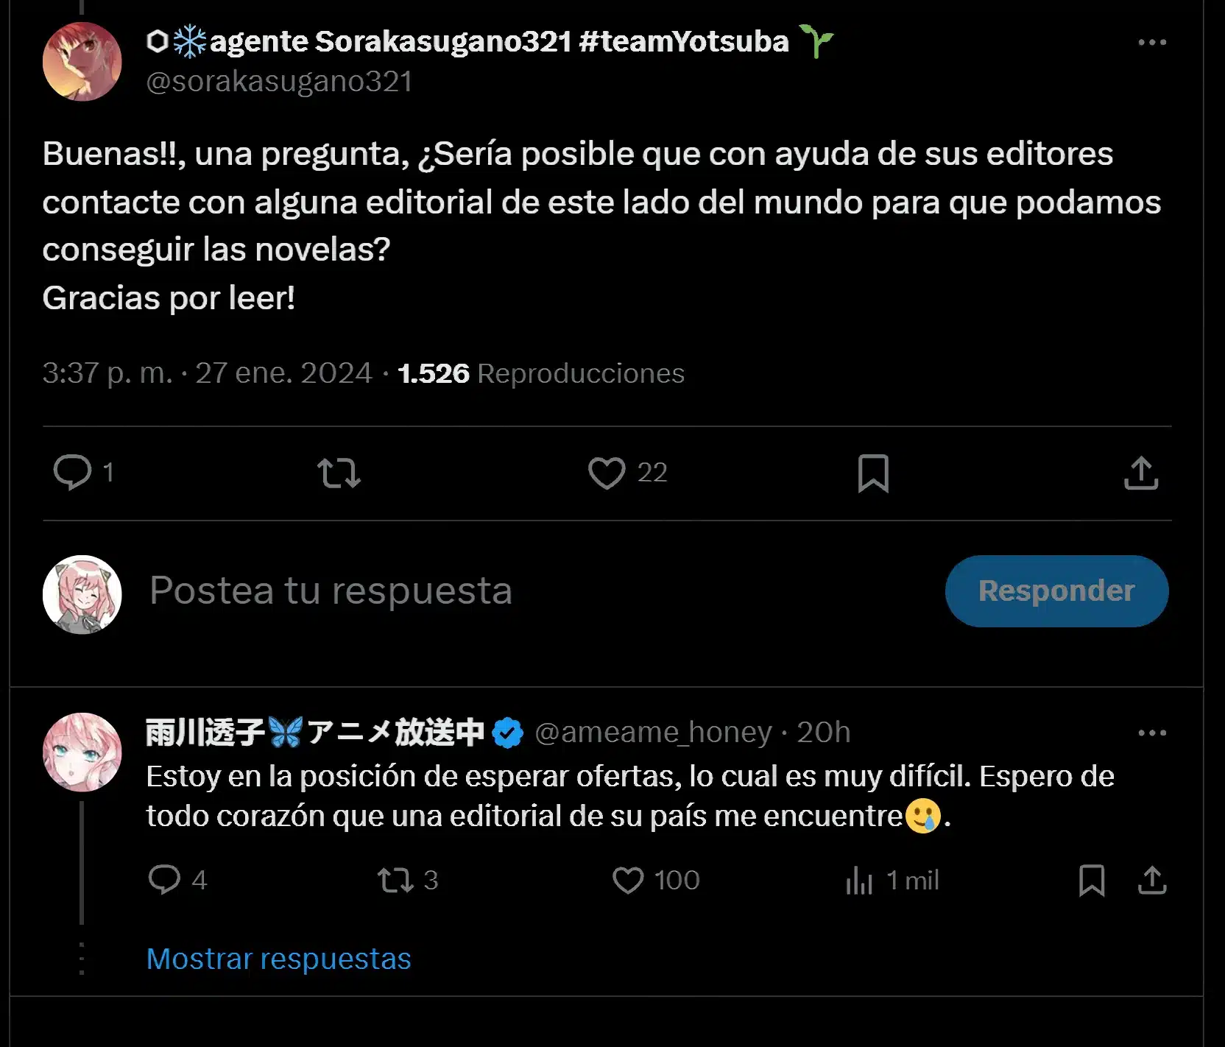Screen dimensions: 1225x1047
Task: Open the more options menu on ameame_honey's reply
Action: click(1152, 732)
